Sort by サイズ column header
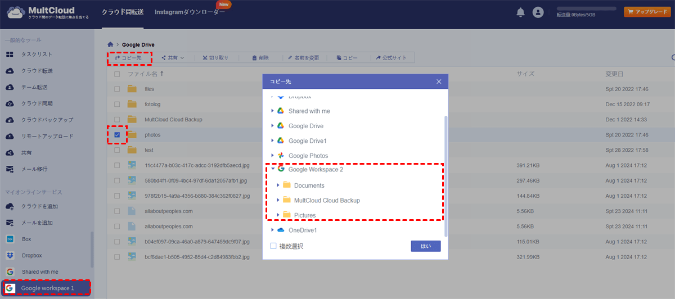675x299 pixels. click(x=525, y=74)
